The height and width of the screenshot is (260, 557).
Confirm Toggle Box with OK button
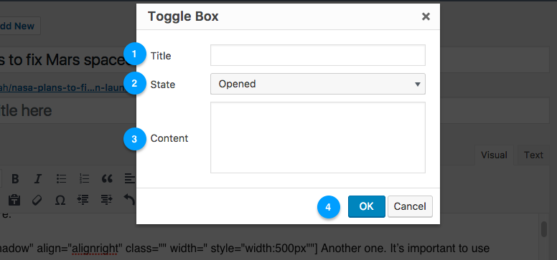tap(367, 206)
